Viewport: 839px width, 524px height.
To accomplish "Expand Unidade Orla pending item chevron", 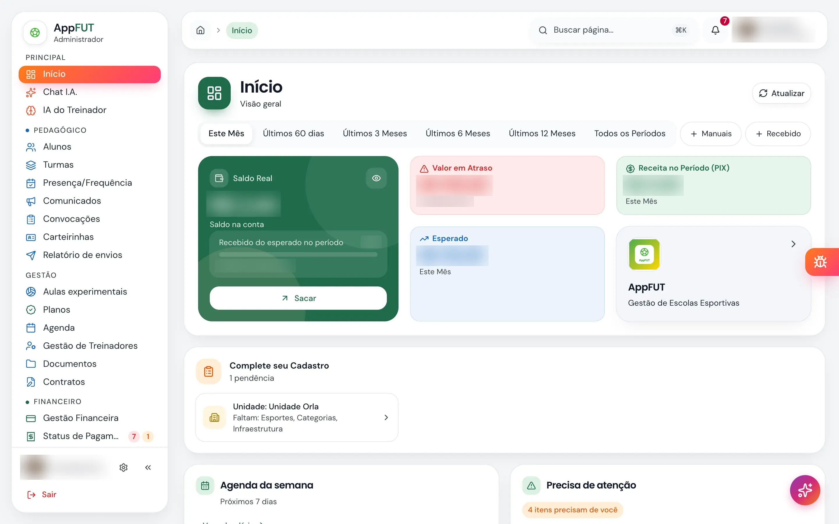I will click(x=386, y=418).
